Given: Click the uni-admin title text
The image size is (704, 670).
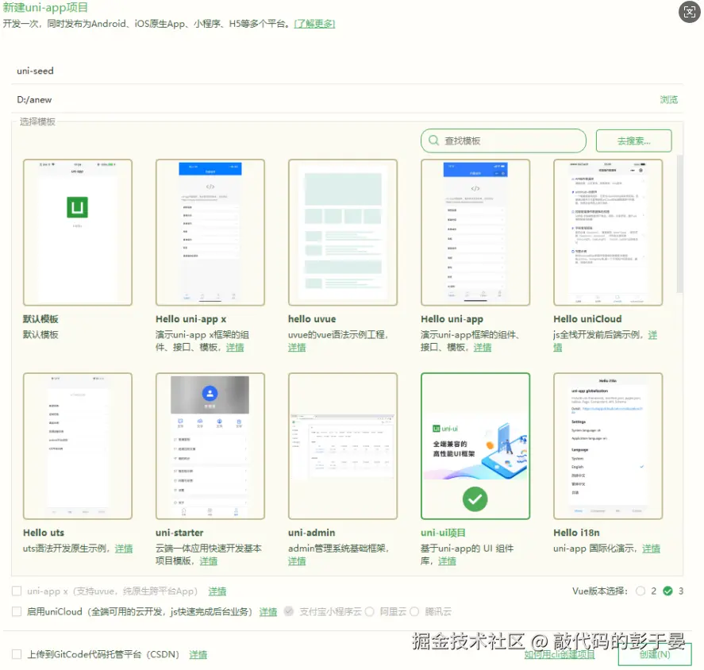Looking at the screenshot, I should [312, 533].
